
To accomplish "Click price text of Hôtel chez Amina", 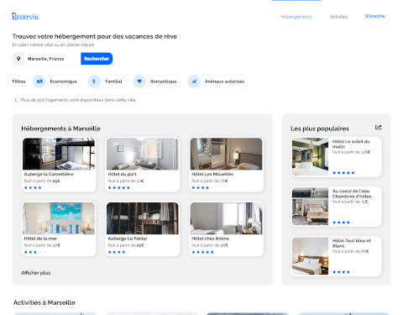I will [x=210, y=245].
